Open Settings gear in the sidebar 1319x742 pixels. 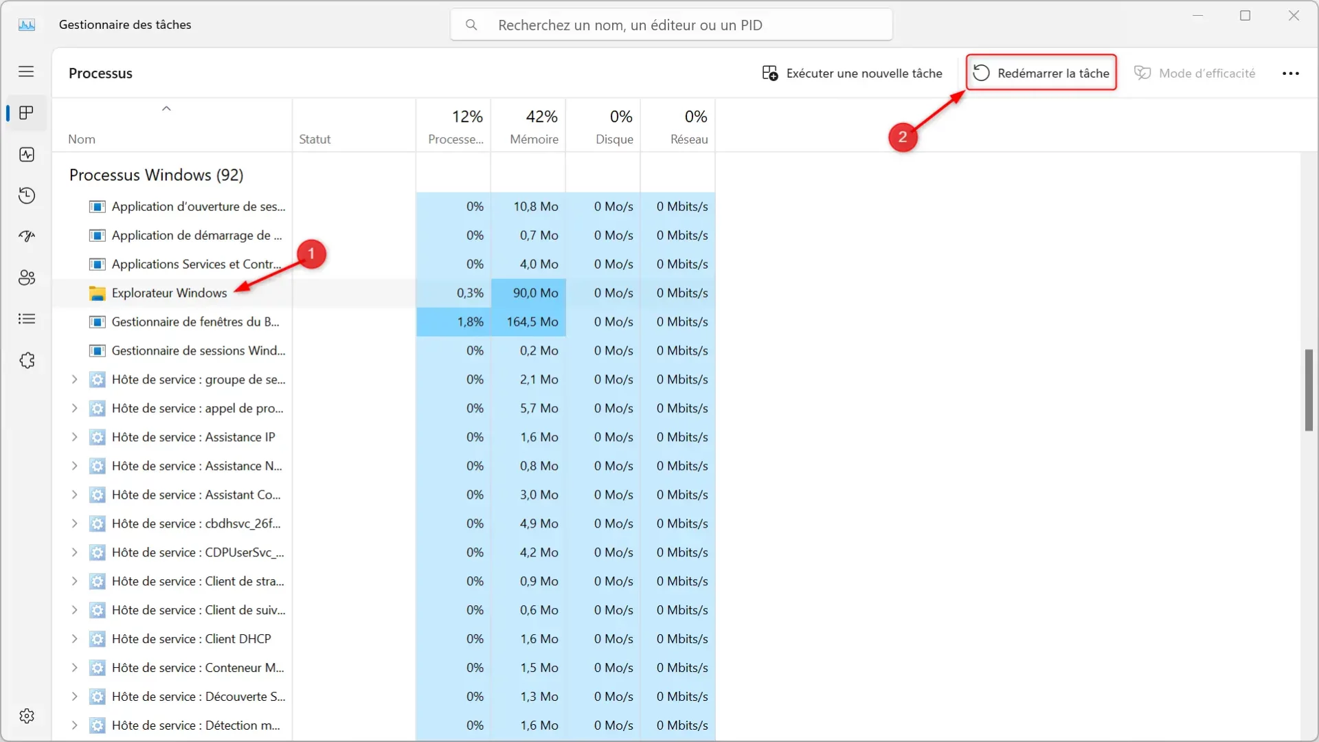[x=26, y=716]
